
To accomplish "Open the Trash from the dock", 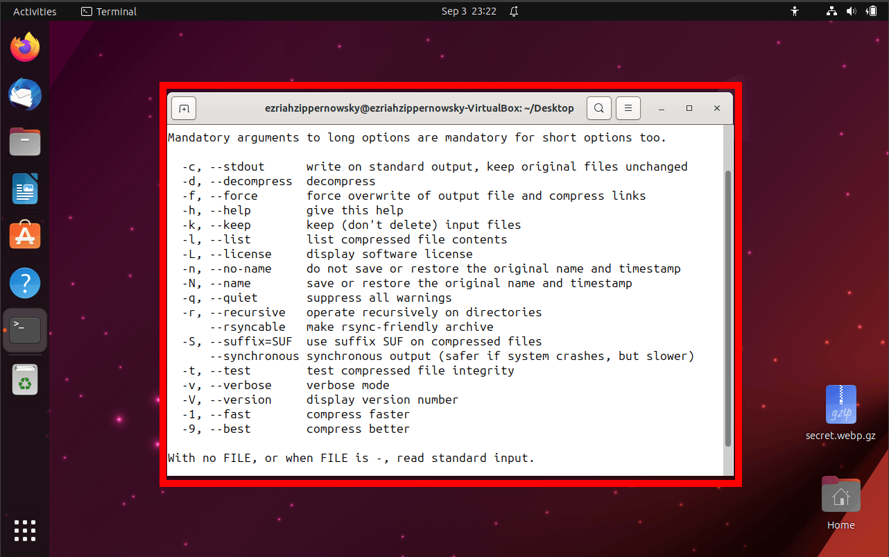I will pyautogui.click(x=24, y=379).
